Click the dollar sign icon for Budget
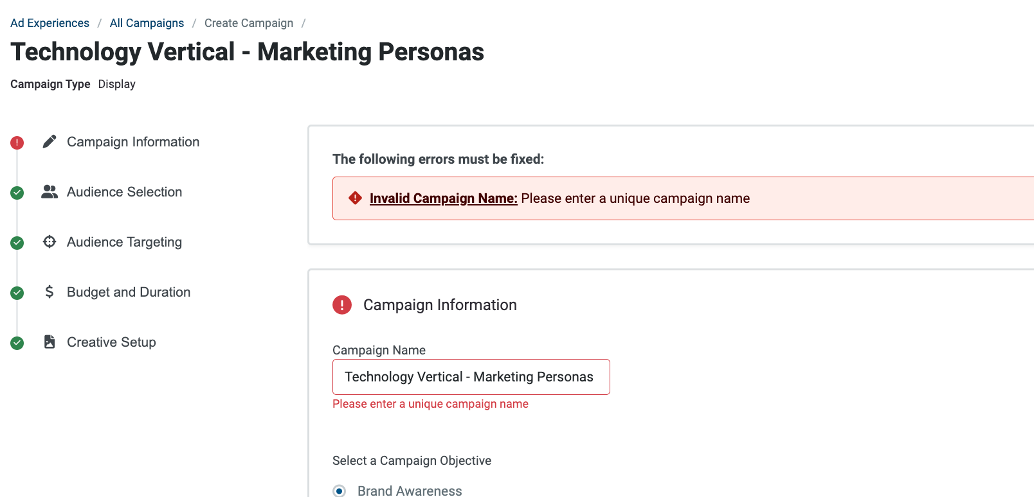 [x=50, y=292]
